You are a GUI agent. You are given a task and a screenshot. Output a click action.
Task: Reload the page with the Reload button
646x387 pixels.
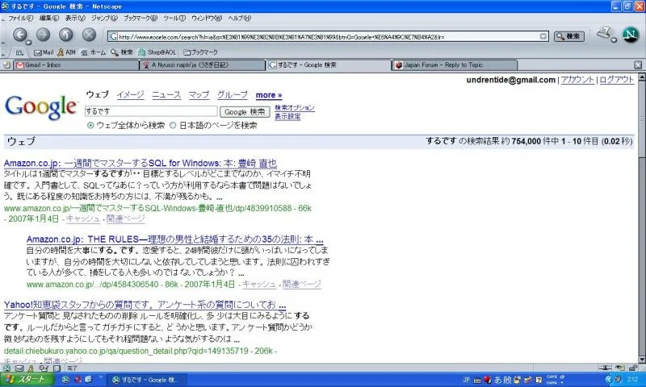pyautogui.click(x=66, y=35)
